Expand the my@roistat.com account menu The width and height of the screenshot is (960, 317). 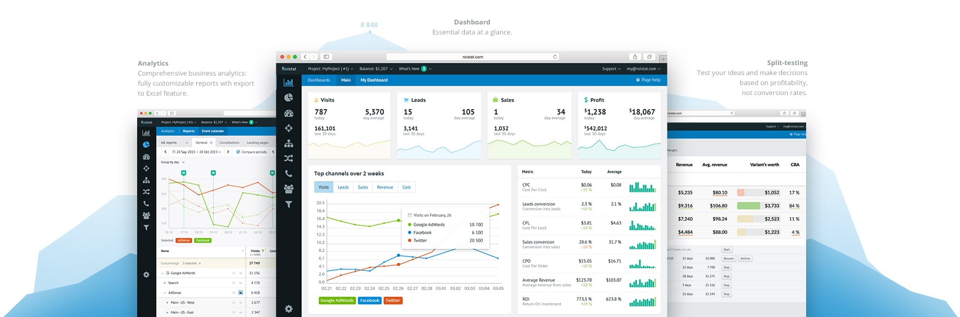point(643,69)
